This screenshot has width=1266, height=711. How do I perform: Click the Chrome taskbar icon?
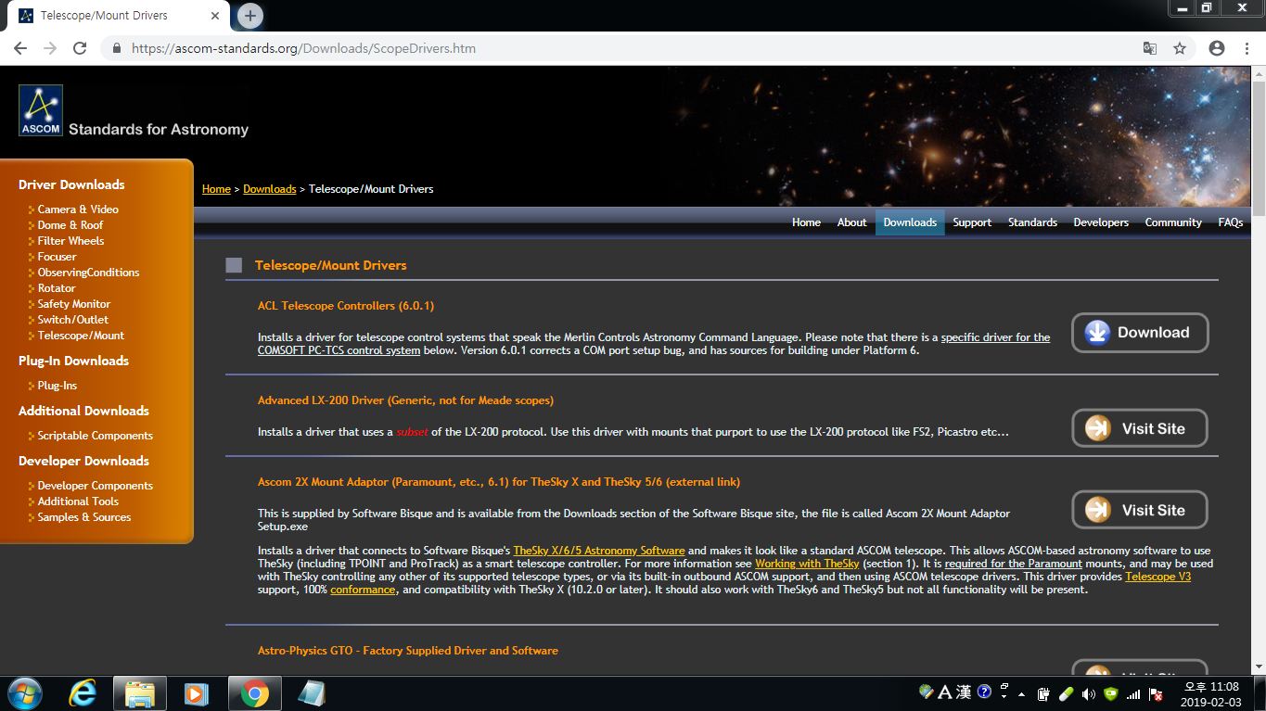(254, 693)
